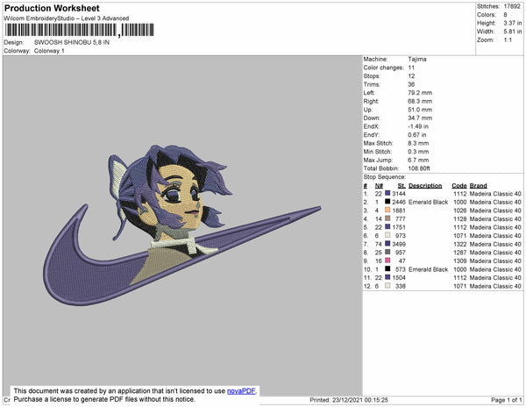Click the "Code" column header

click(459, 186)
